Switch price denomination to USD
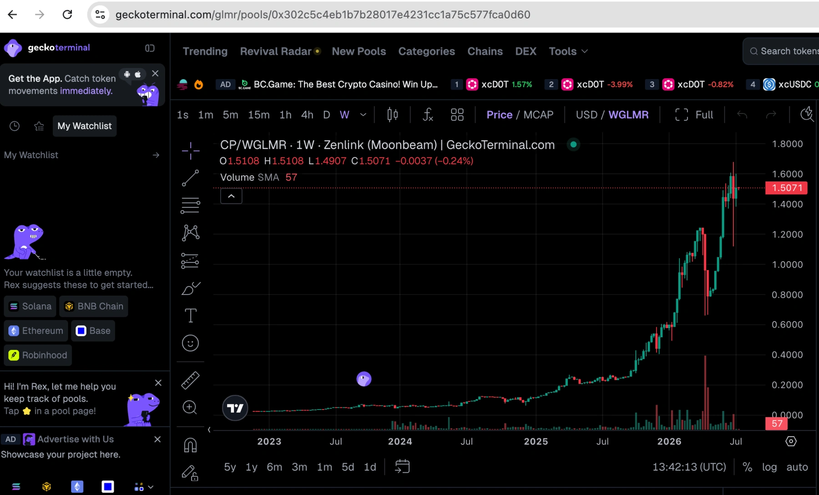819x495 pixels. 586,115
